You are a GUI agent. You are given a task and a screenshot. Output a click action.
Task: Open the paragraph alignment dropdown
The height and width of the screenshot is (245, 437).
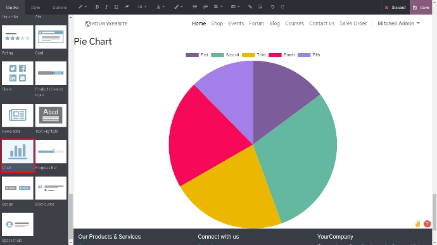click(218, 7)
